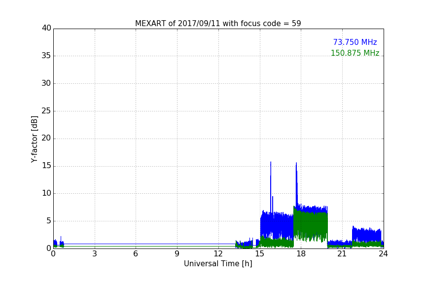Click y-axis tick label 10
Viewport: 426px width, 284px height.
pyautogui.click(x=46, y=193)
